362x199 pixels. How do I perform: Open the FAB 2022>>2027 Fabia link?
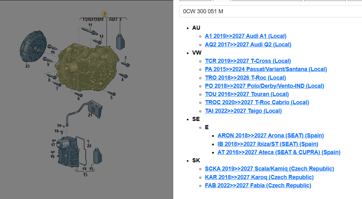258,185
